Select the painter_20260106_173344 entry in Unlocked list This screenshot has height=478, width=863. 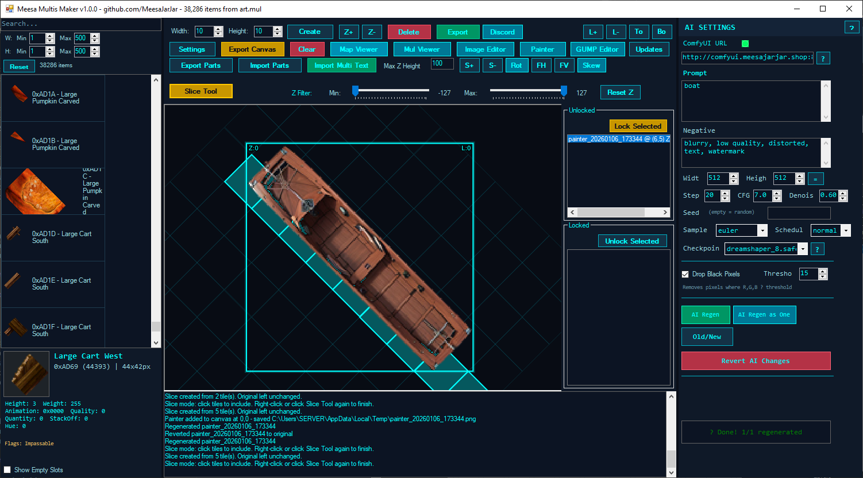click(619, 139)
